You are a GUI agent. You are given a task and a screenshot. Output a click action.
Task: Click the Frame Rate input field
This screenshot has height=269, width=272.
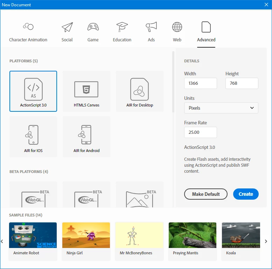[x=200, y=132]
